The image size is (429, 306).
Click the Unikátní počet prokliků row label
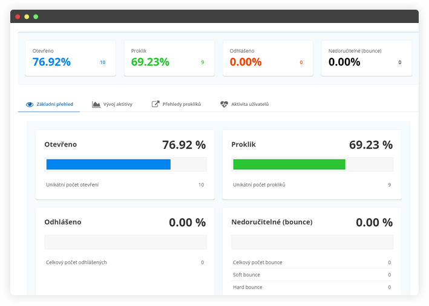click(259, 185)
